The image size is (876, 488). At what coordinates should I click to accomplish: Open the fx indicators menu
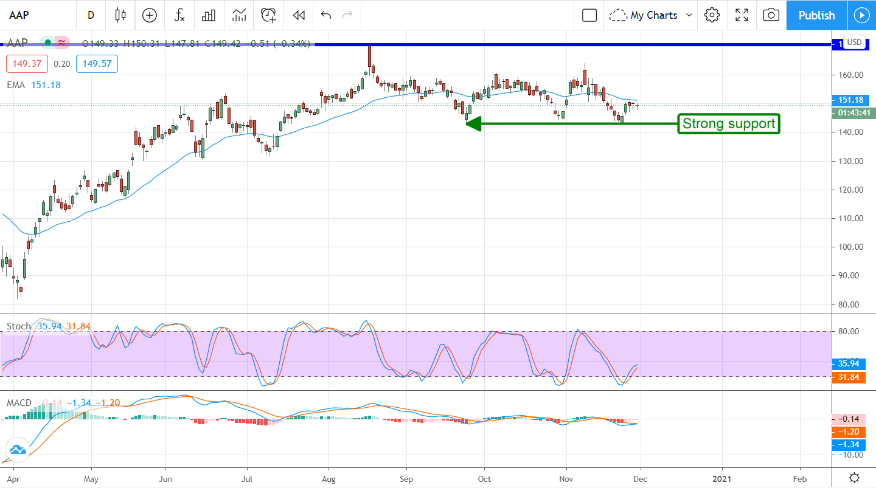179,15
